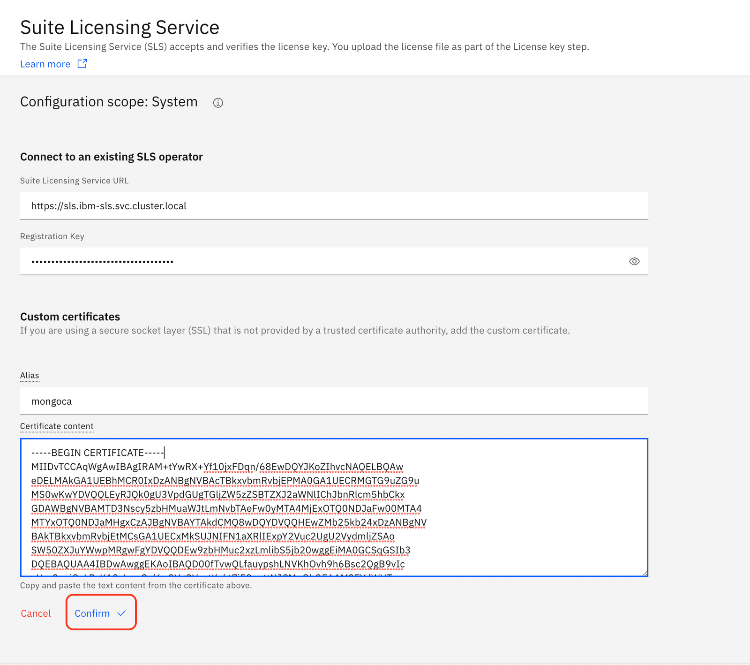Click the external link icon beside Learn more
This screenshot has height=665, width=750.
click(x=82, y=64)
